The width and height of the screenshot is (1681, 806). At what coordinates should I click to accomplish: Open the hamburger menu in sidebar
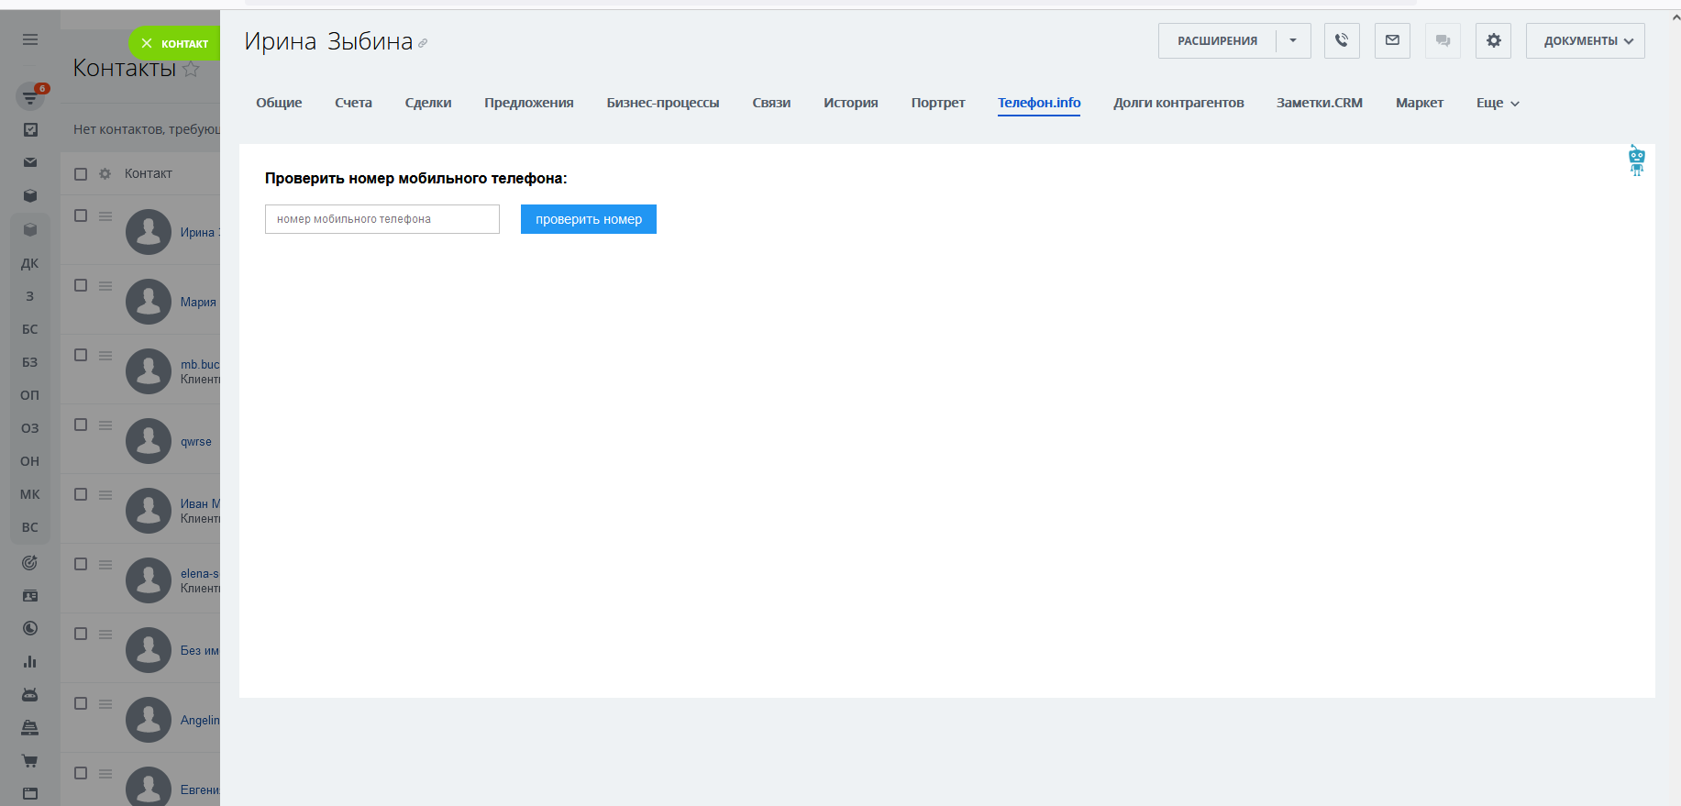tap(30, 39)
